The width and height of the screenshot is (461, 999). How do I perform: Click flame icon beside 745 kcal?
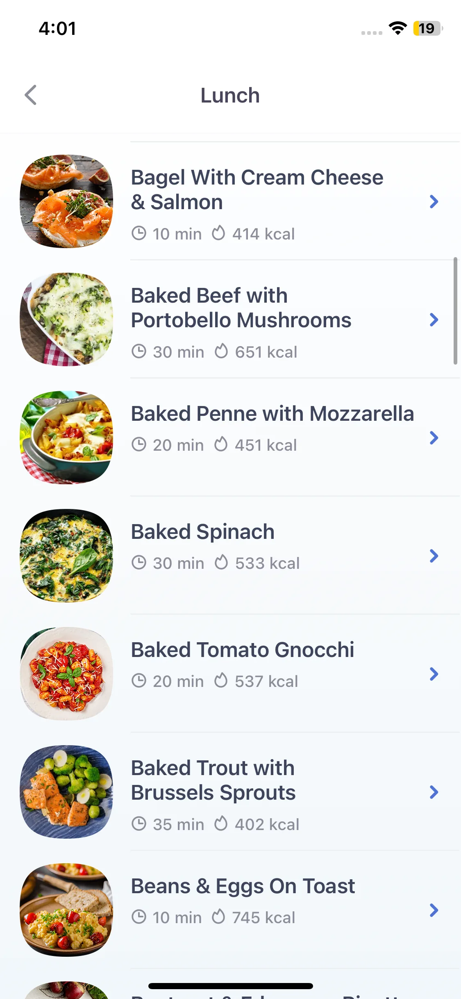click(x=218, y=917)
